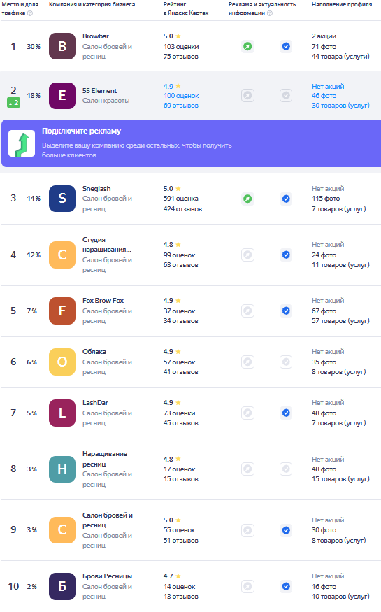Screen dimensions: 381x612
Task: Click the 103 оценки text
Action: click(x=181, y=46)
